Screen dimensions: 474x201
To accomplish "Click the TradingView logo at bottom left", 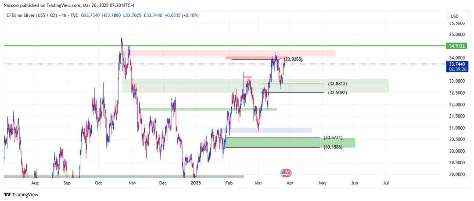I will pyautogui.click(x=21, y=195).
